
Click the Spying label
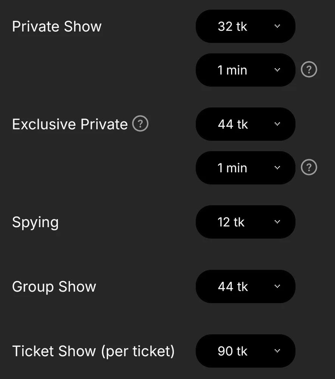[x=35, y=222]
